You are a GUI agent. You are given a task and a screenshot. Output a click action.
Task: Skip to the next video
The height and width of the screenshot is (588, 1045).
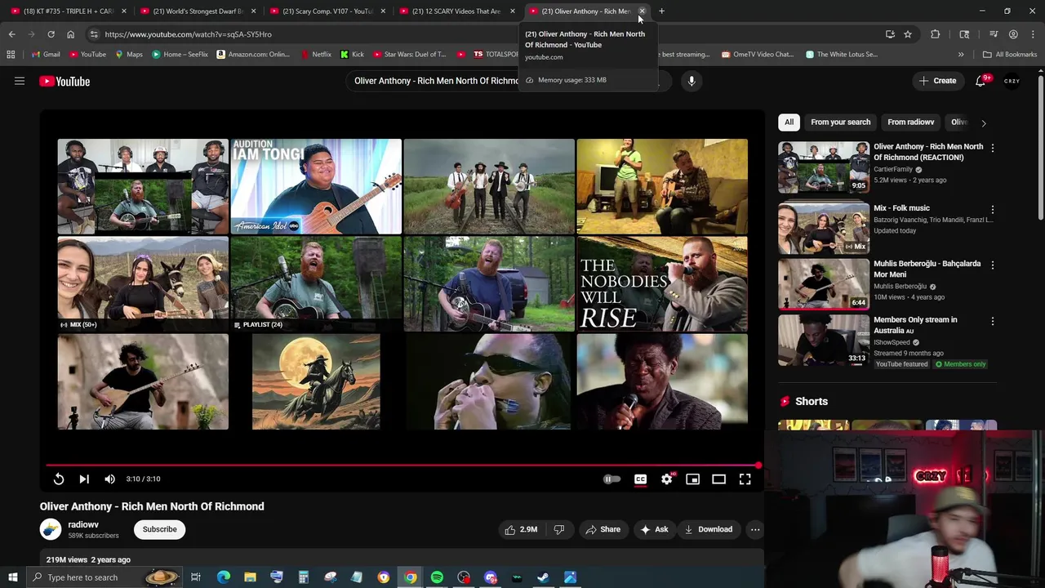coord(84,479)
